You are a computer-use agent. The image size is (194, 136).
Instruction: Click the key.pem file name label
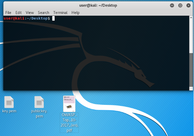pyautogui.click(x=9, y=111)
